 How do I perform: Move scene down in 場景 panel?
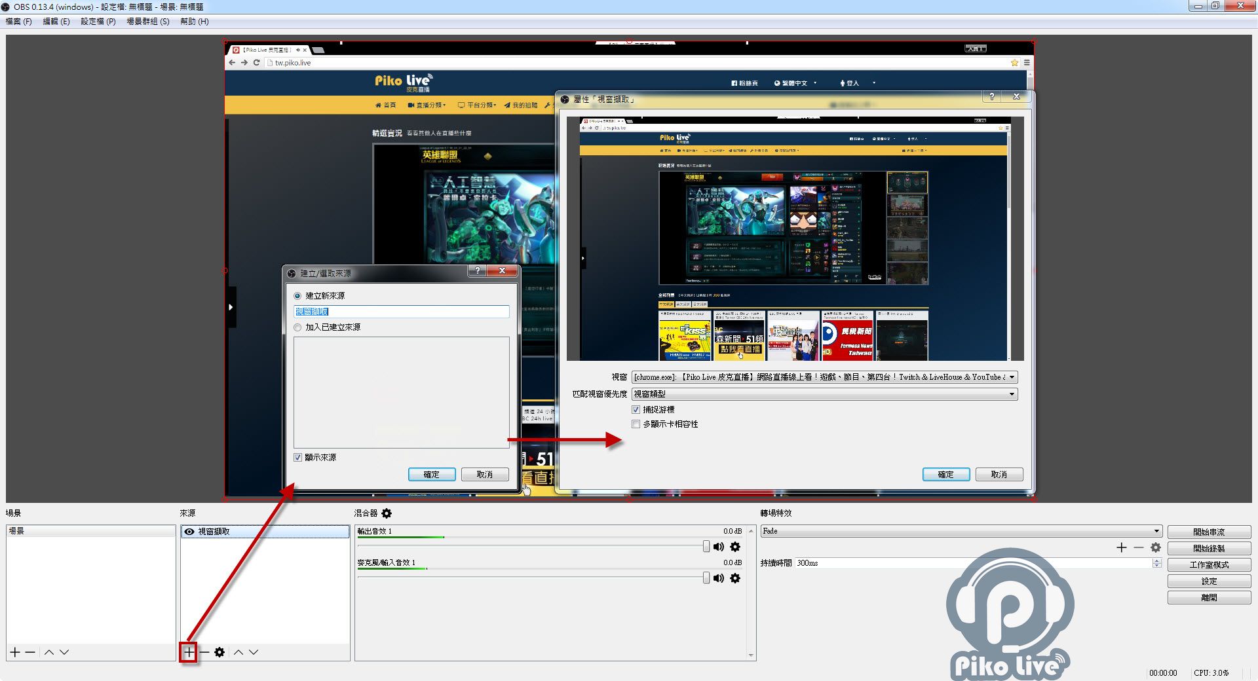tap(64, 652)
